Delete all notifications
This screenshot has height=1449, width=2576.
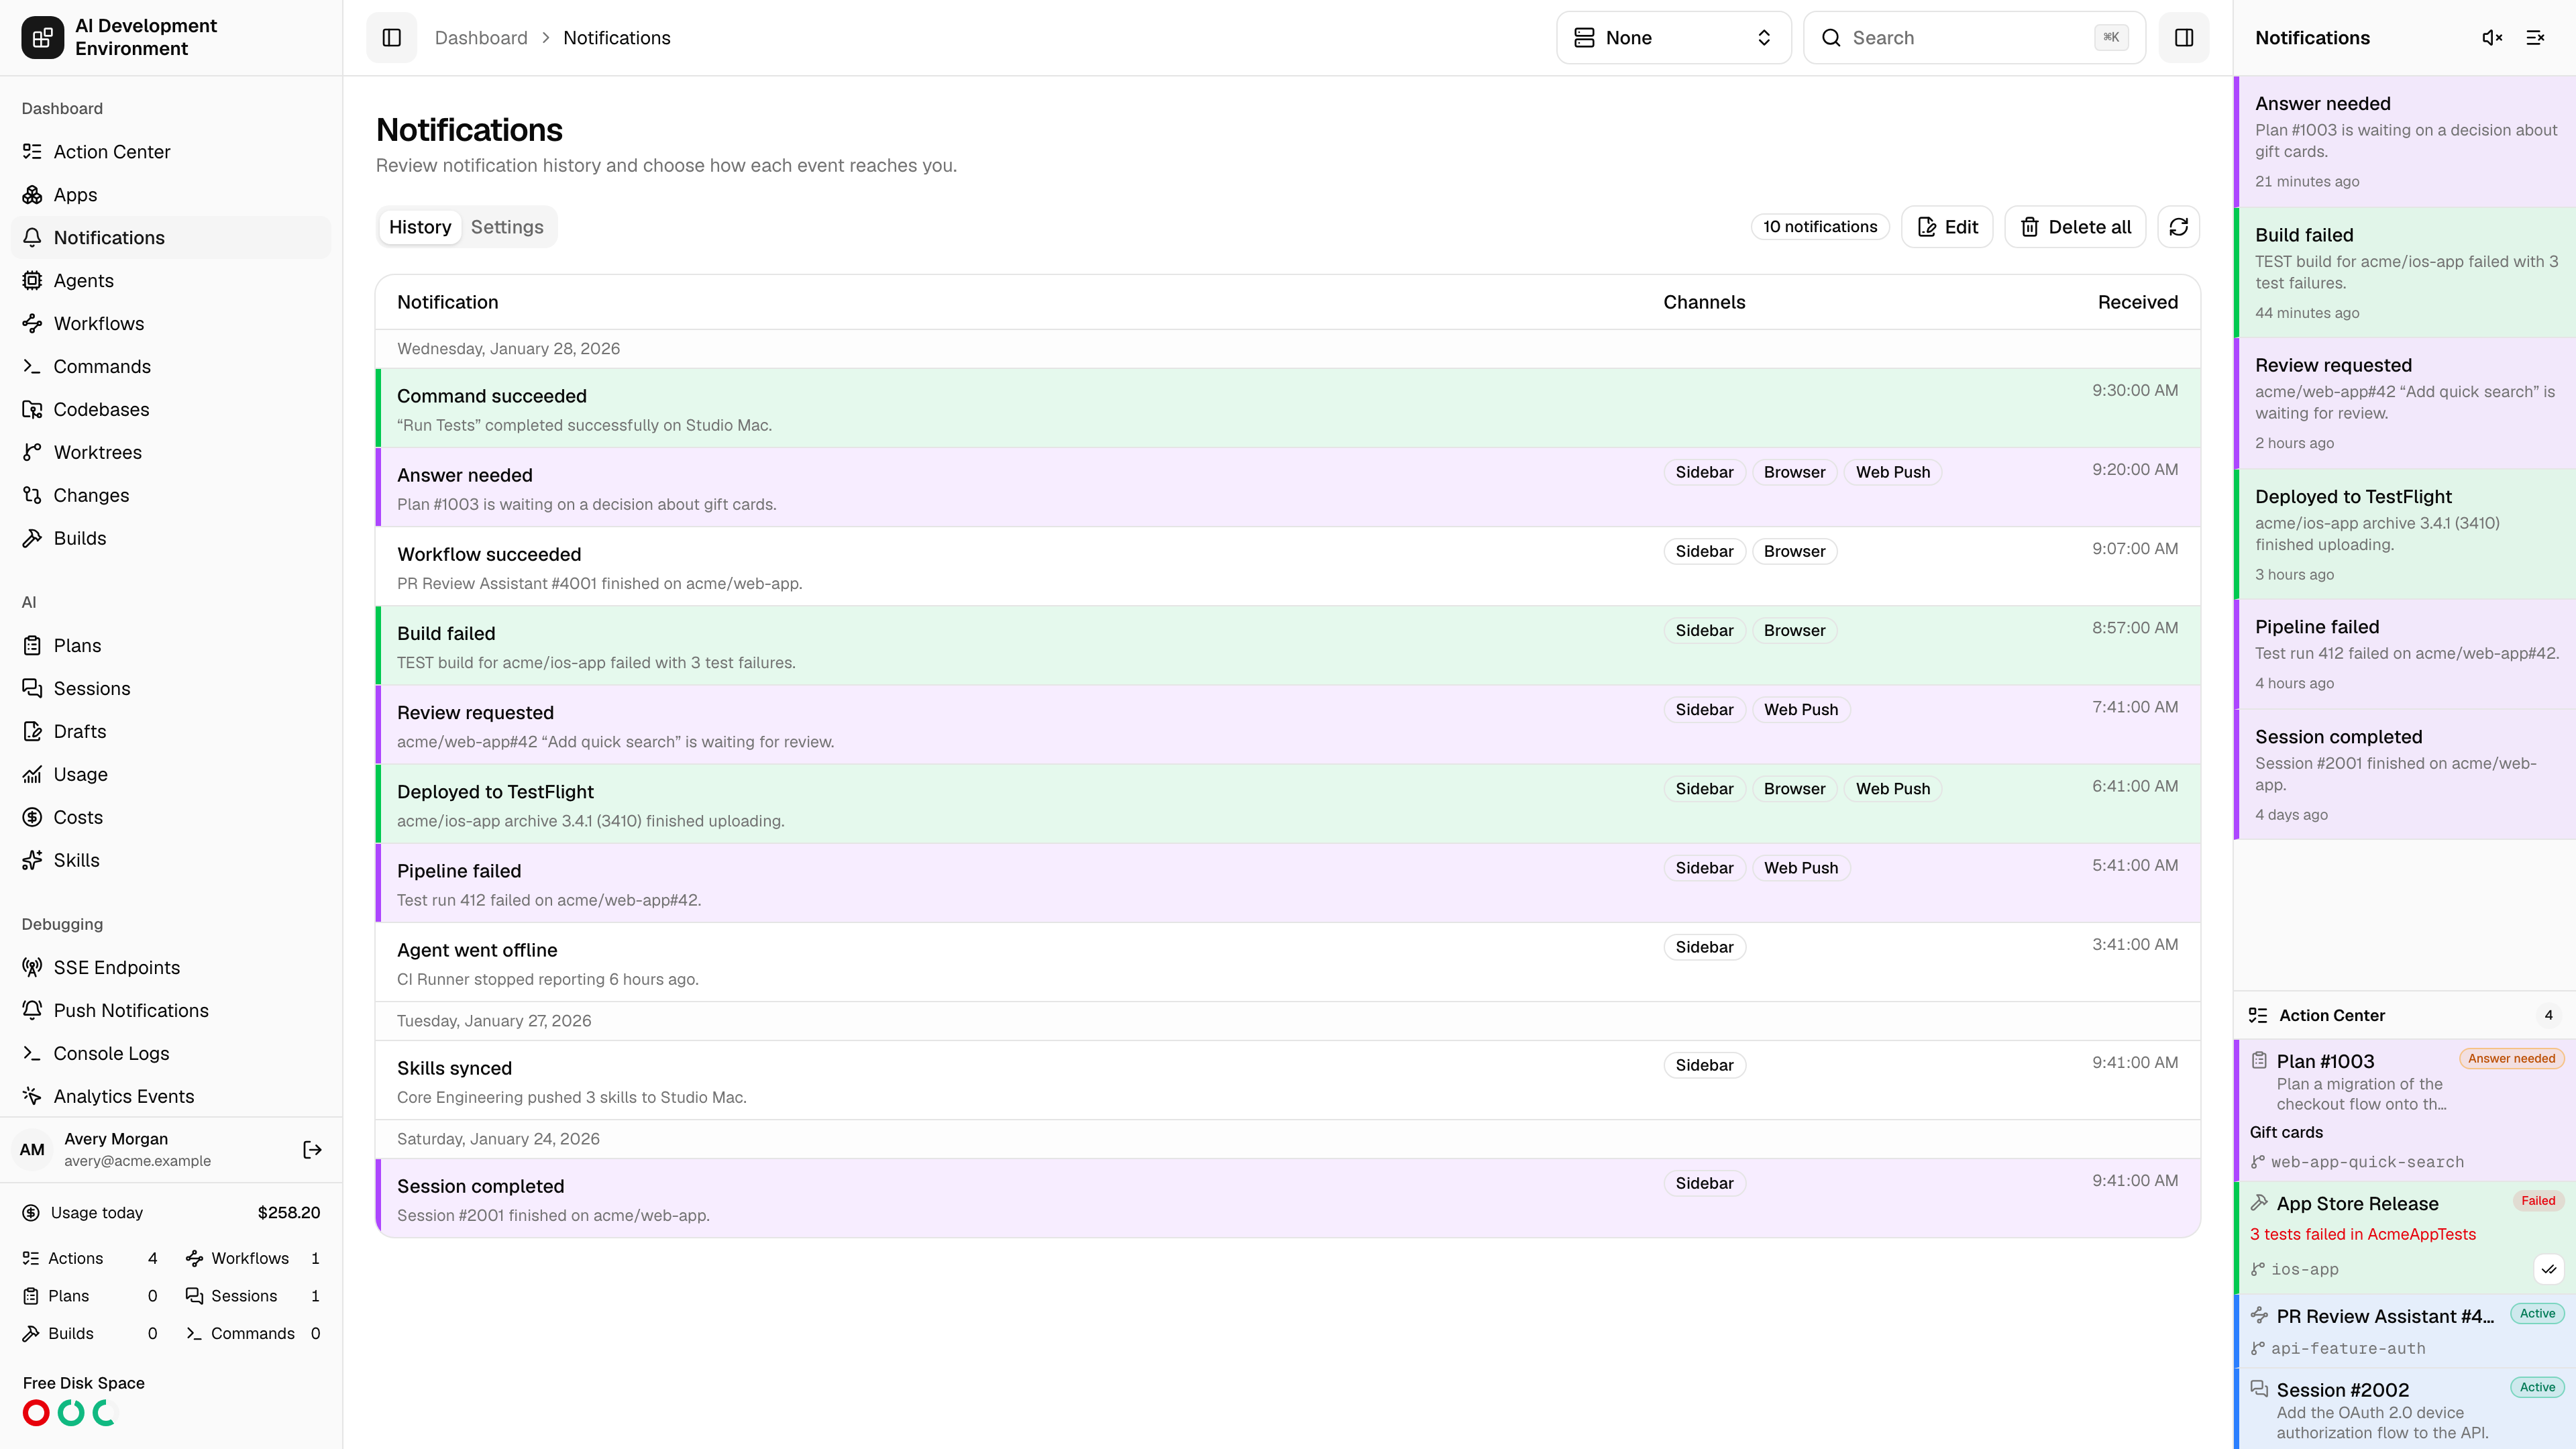[2075, 227]
